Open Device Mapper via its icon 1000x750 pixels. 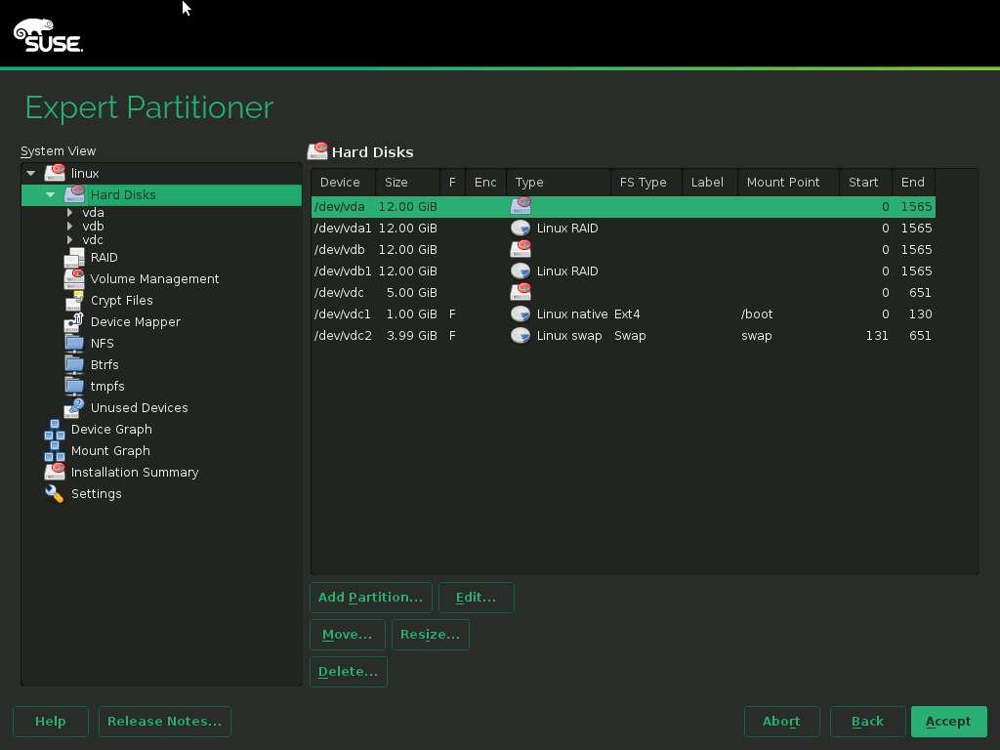pos(74,322)
